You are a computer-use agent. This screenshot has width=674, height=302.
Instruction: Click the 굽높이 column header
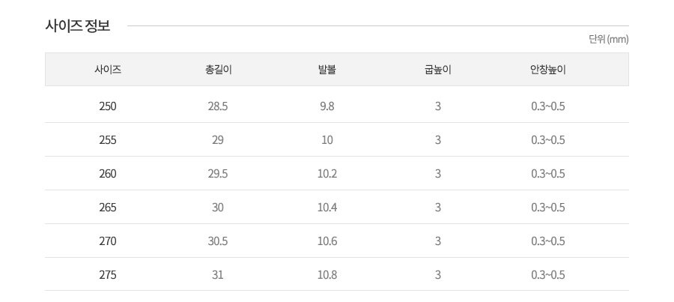[x=437, y=70]
